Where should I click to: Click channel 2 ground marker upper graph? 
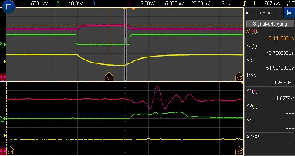tap(3, 45)
